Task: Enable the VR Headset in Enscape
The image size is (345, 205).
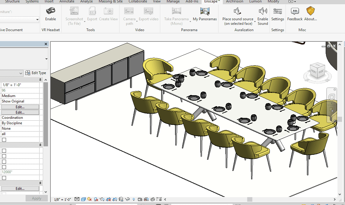Action: click(50, 15)
